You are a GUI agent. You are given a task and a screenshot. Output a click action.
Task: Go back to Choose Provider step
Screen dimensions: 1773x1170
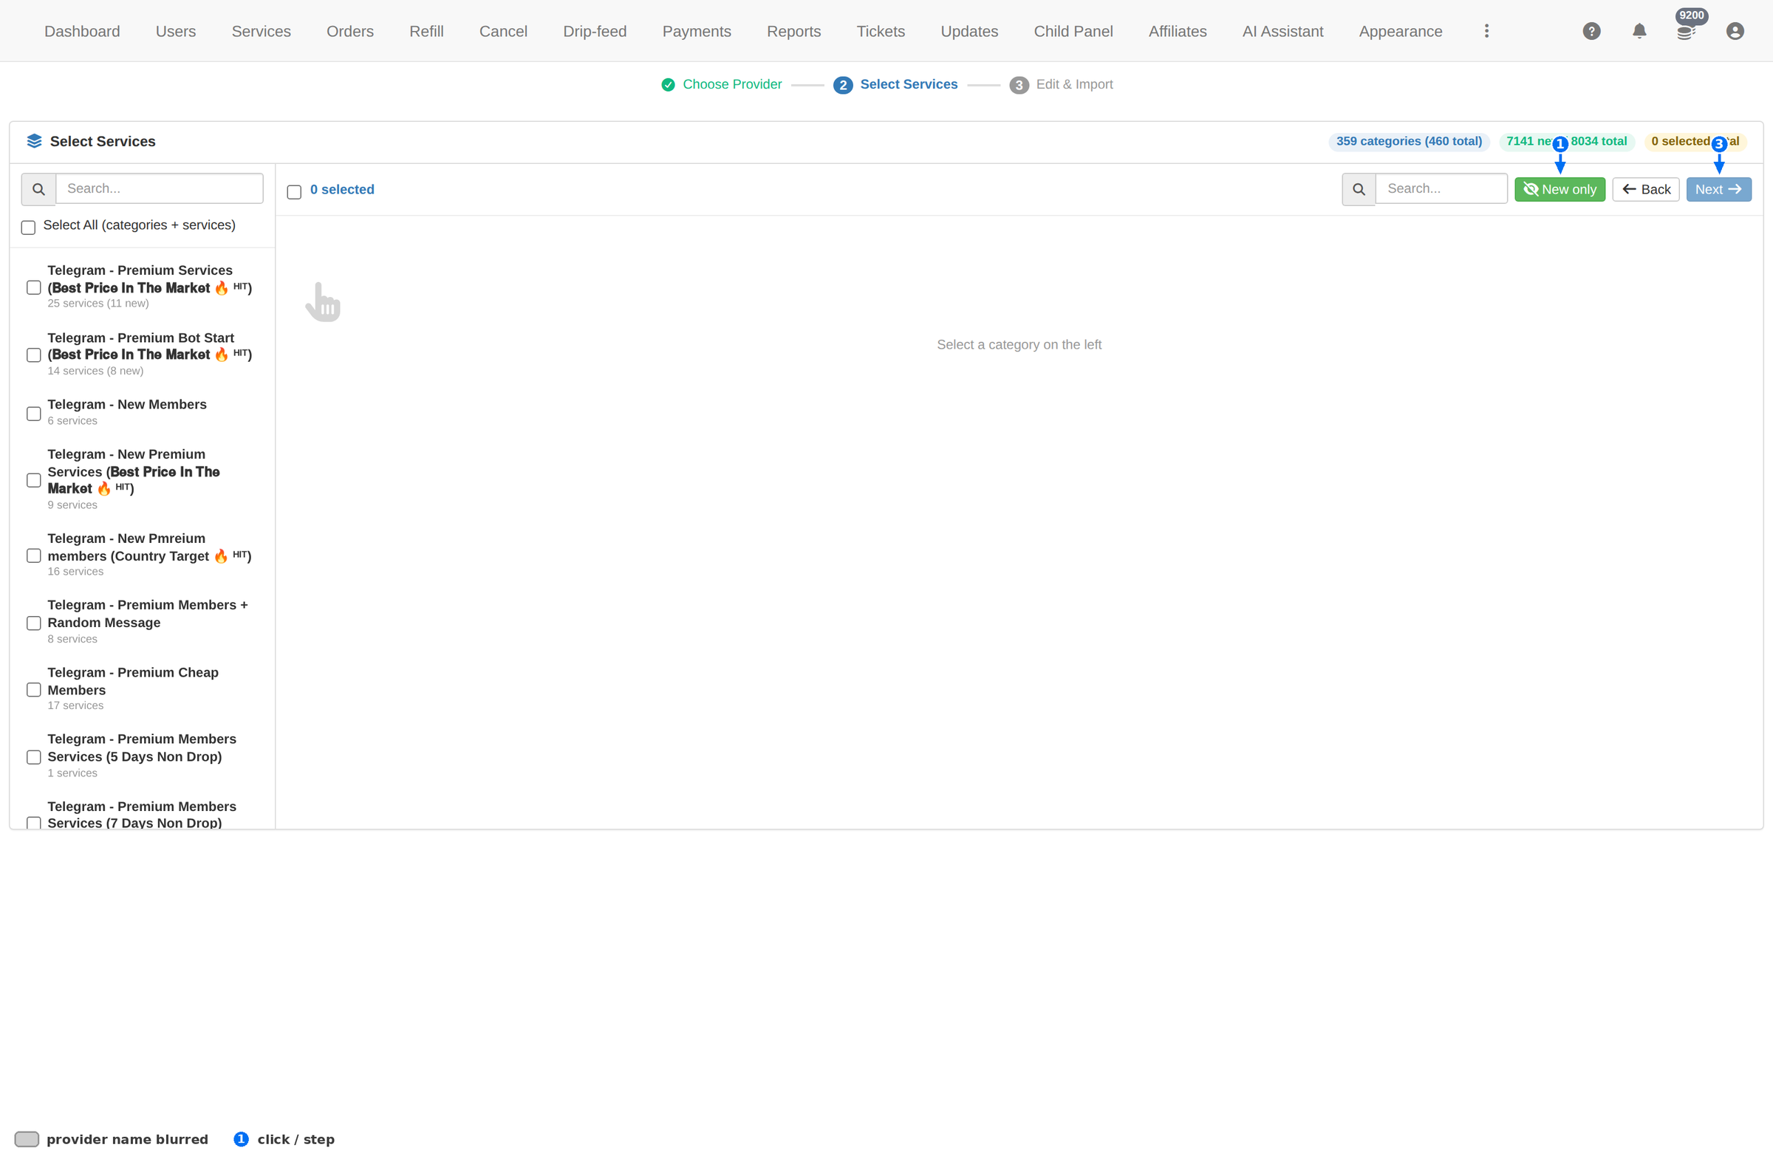732,84
